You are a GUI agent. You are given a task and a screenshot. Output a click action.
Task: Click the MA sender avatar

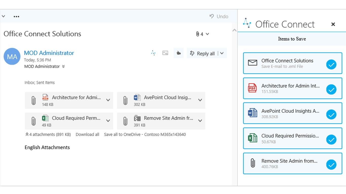tap(12, 56)
